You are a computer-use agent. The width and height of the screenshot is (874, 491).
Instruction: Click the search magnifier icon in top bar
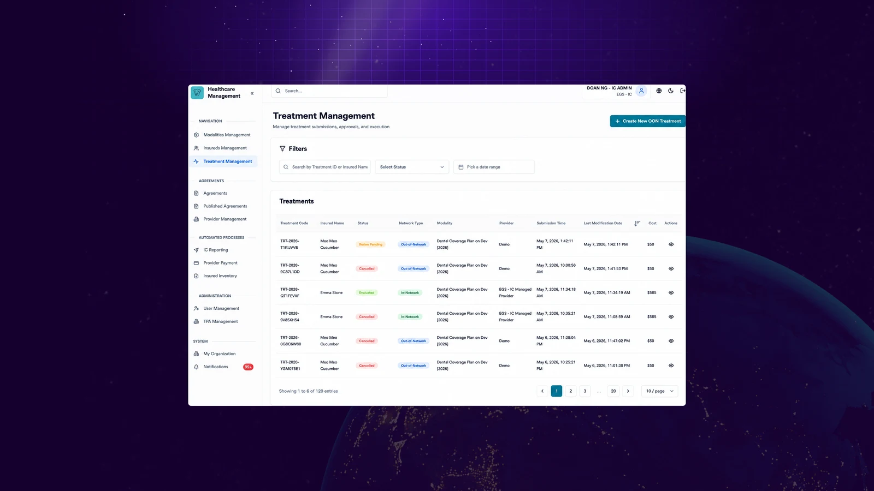click(278, 91)
